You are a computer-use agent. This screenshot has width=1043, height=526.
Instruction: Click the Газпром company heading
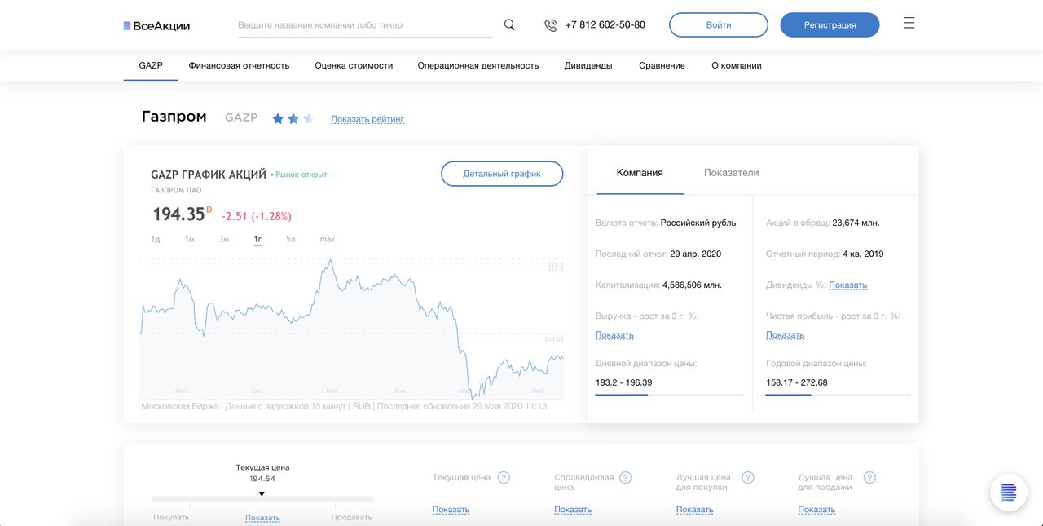174,117
